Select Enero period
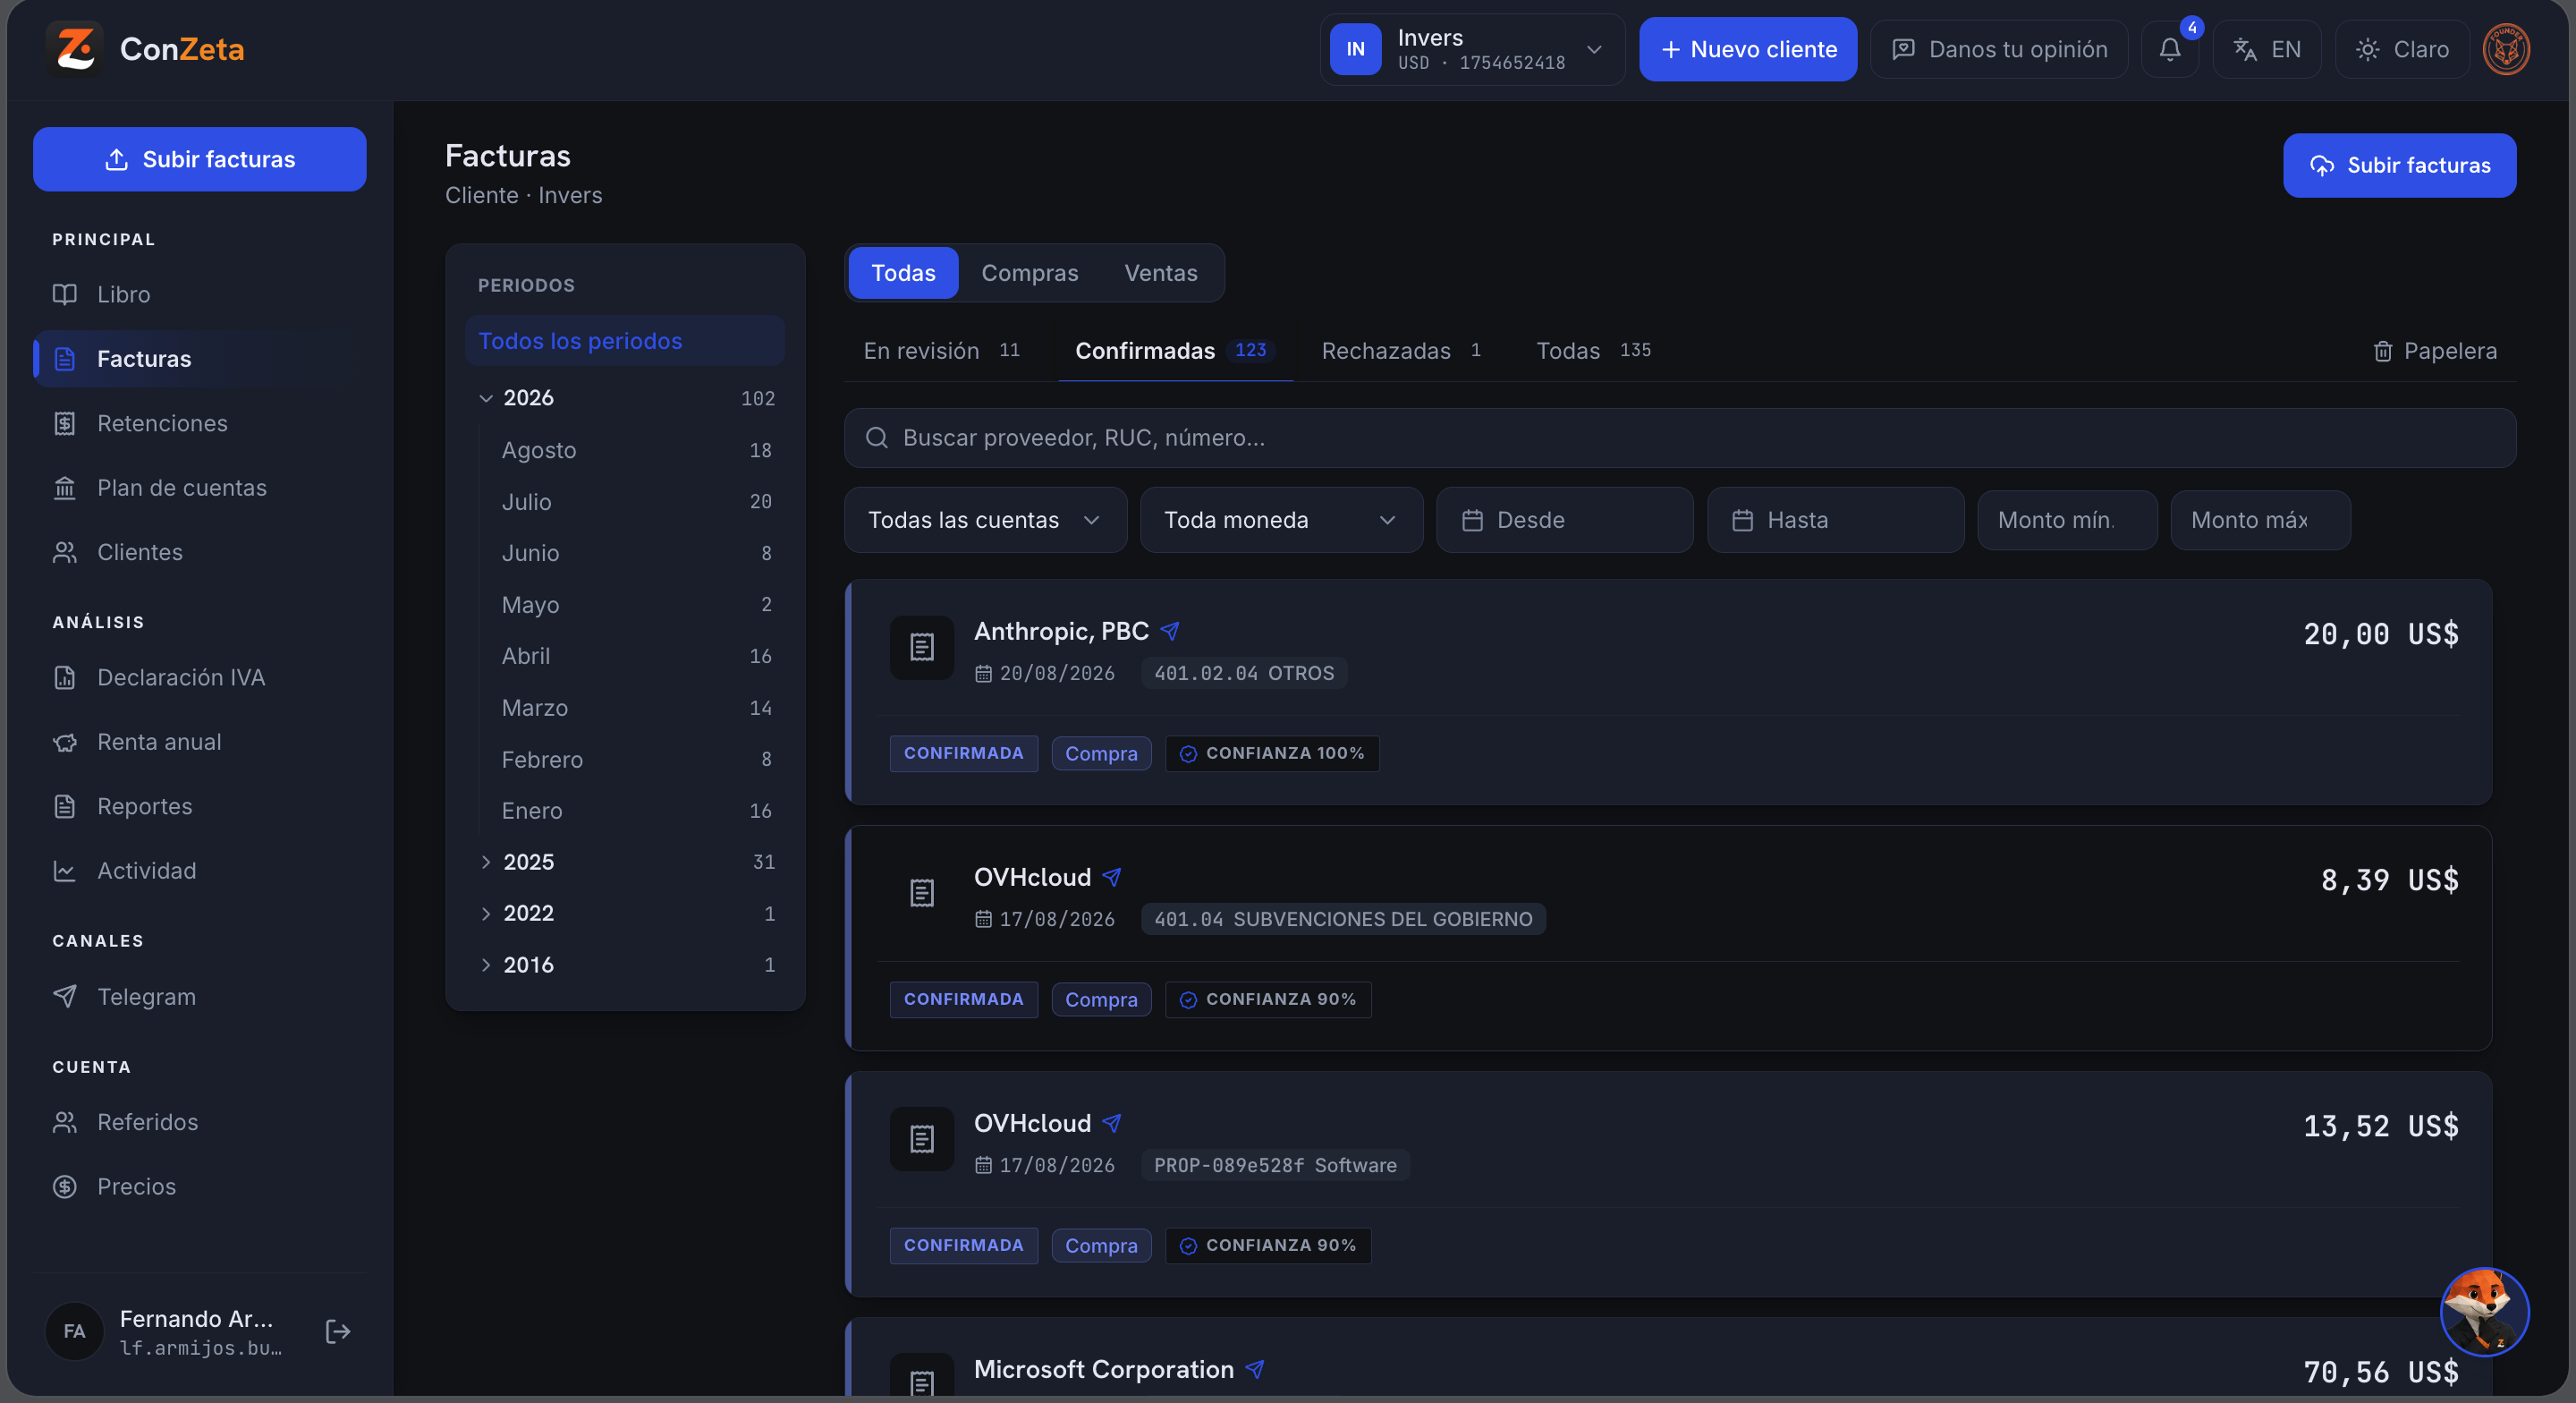 635,811
